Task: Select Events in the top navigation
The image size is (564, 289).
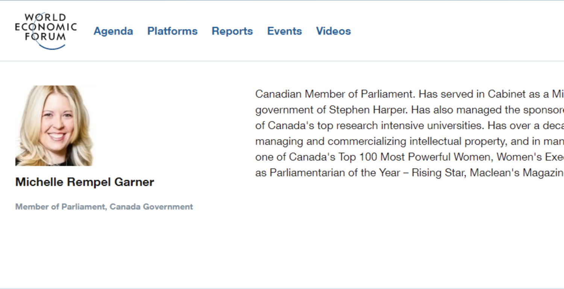Action: 284,31
